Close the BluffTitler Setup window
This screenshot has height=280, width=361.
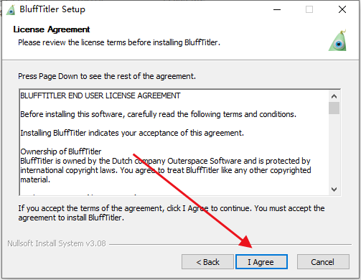[x=342, y=9]
